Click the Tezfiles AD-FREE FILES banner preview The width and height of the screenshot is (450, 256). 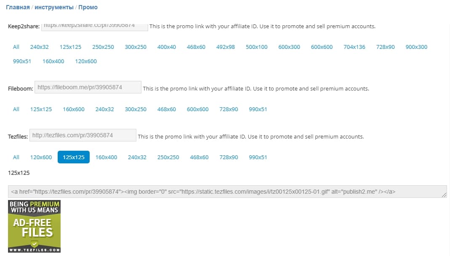pyautogui.click(x=35, y=226)
